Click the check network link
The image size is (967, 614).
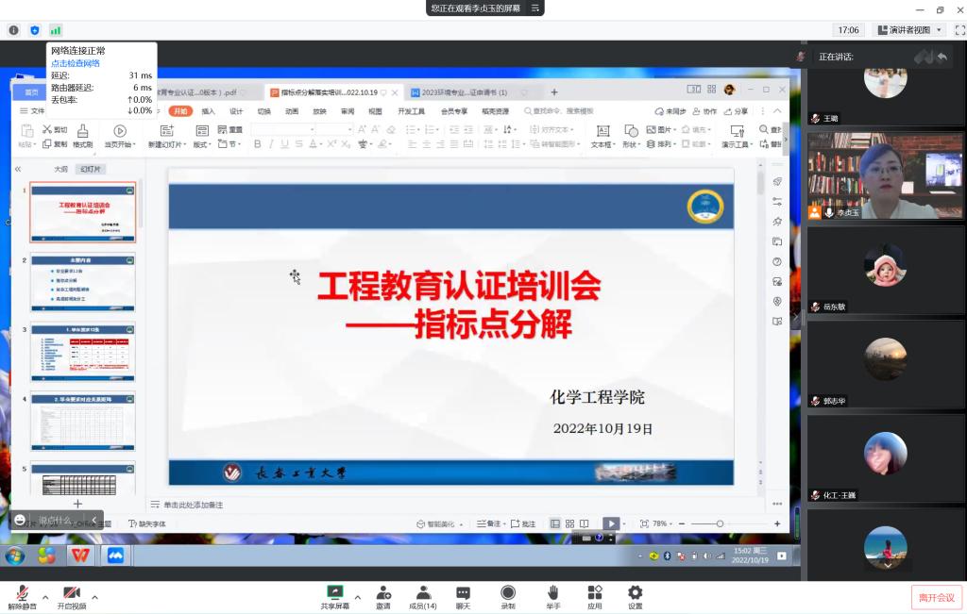75,63
